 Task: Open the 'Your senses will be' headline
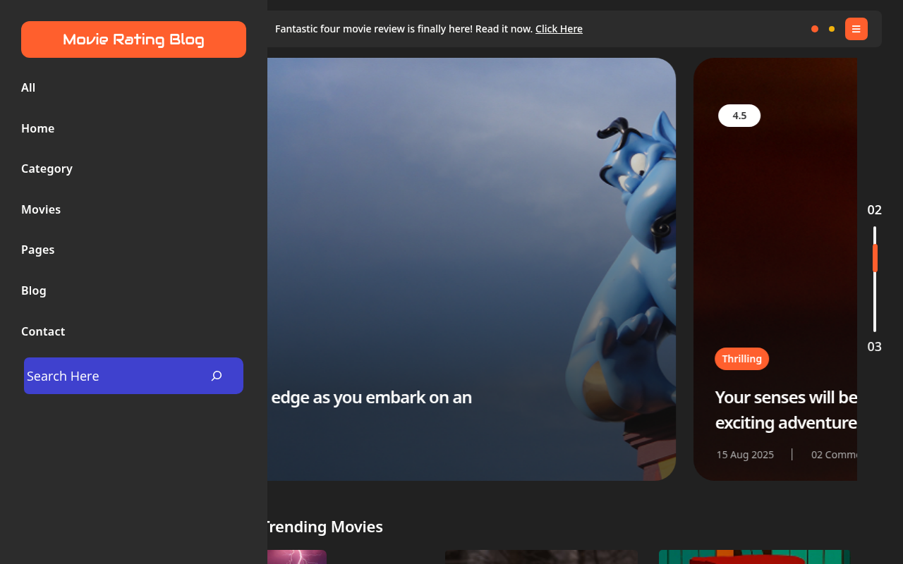(x=786, y=410)
